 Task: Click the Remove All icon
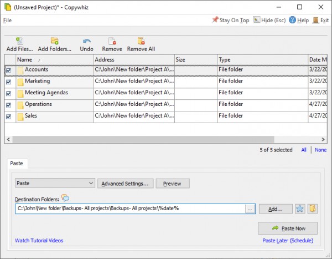141,40
